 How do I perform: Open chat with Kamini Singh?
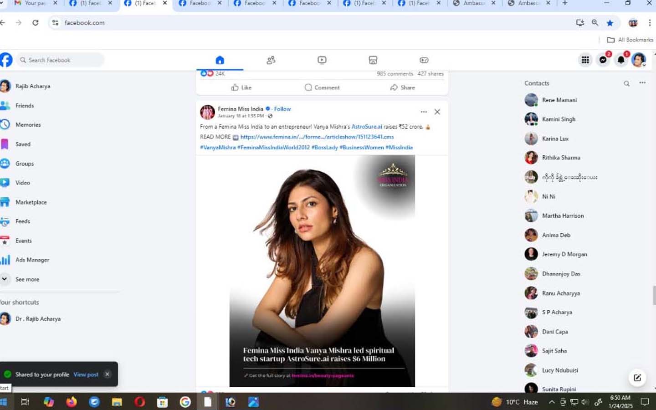[x=559, y=119]
